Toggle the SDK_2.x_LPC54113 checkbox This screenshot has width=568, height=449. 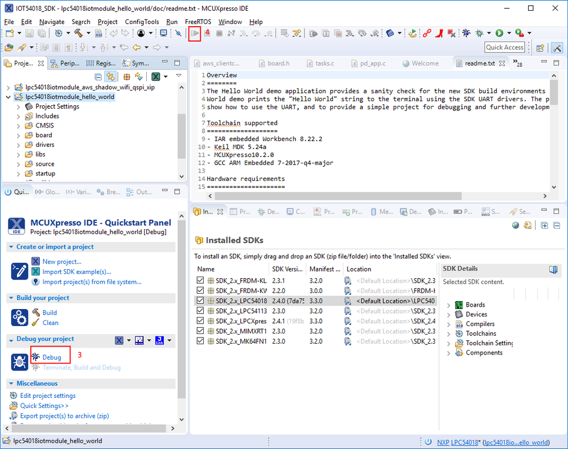coord(200,311)
